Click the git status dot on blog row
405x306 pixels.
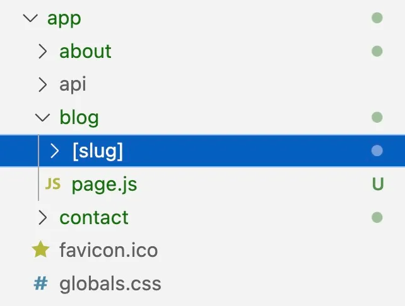[x=377, y=117]
